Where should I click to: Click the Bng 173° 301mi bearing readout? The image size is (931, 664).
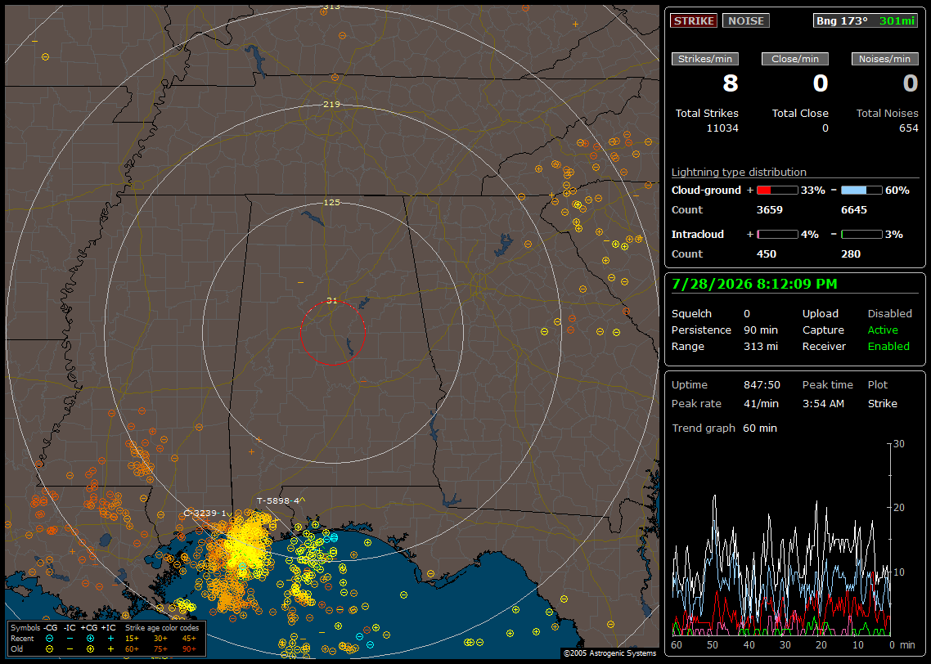pos(865,20)
